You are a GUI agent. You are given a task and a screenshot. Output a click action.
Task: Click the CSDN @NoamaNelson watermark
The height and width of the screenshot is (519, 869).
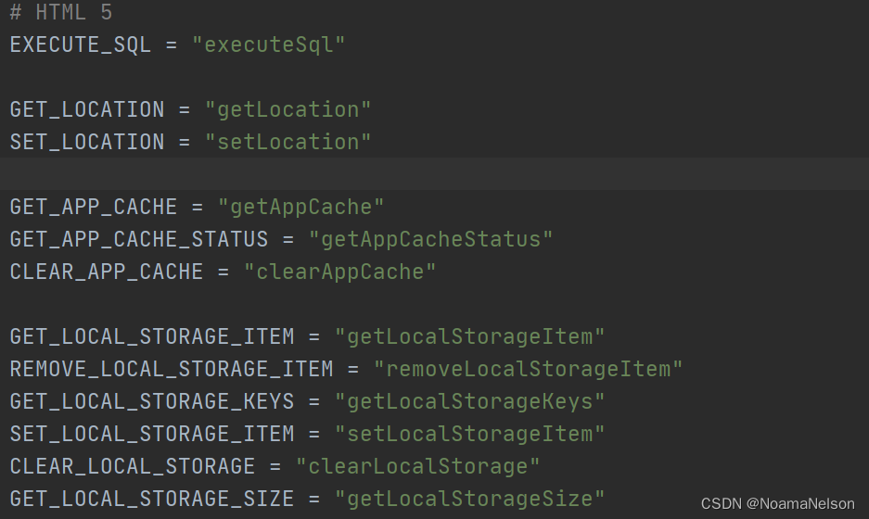coord(777,503)
